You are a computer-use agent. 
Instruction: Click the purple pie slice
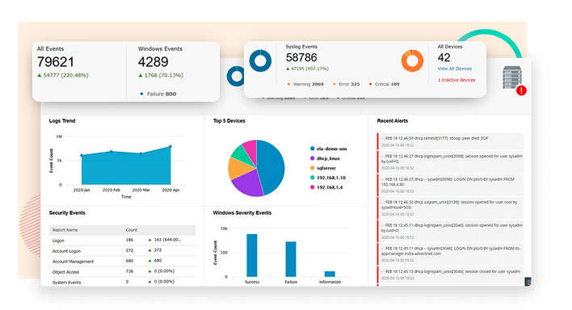click(x=248, y=183)
